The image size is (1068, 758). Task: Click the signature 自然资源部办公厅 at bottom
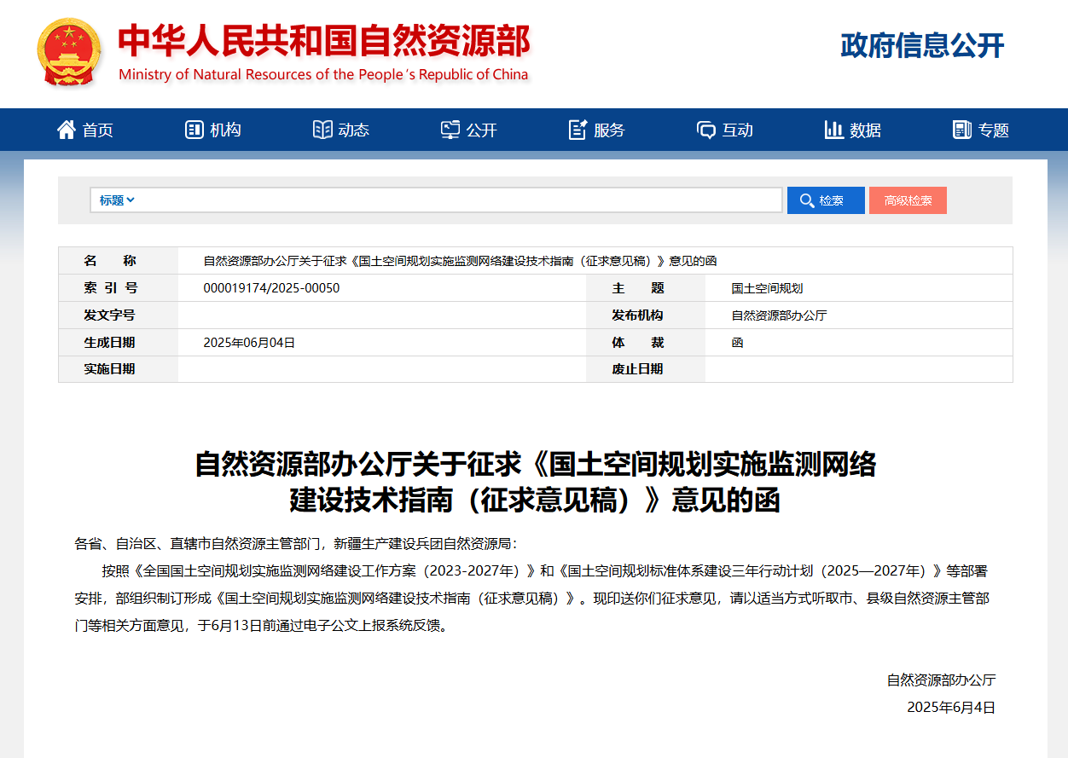tap(941, 680)
